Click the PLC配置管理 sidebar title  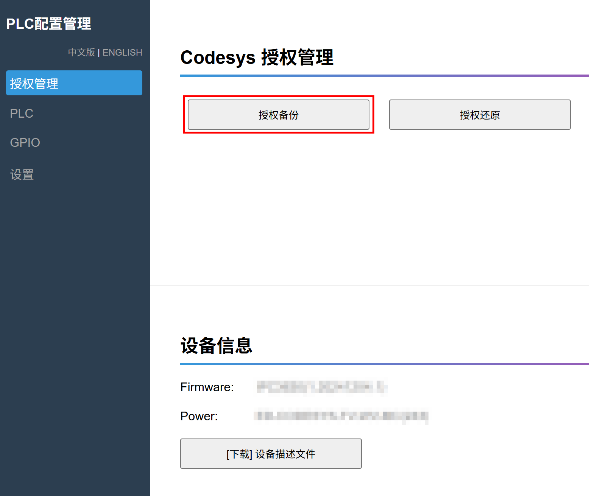[48, 24]
